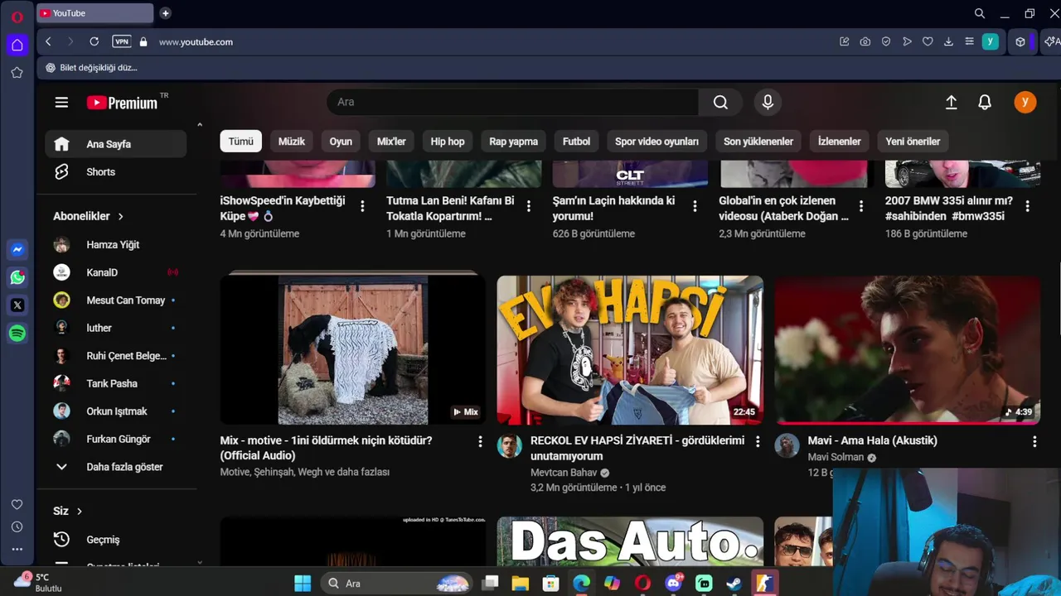This screenshot has width=1061, height=596.
Task: Select the Müzik filter chip
Action: [x=292, y=142]
